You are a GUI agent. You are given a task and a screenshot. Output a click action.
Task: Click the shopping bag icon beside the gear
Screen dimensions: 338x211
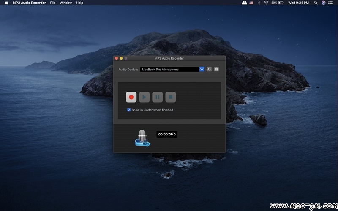pos(216,69)
